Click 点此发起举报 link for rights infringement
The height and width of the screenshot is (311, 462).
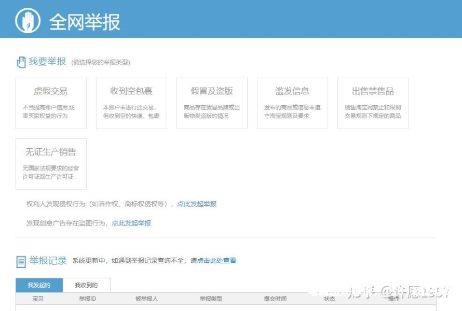point(197,204)
